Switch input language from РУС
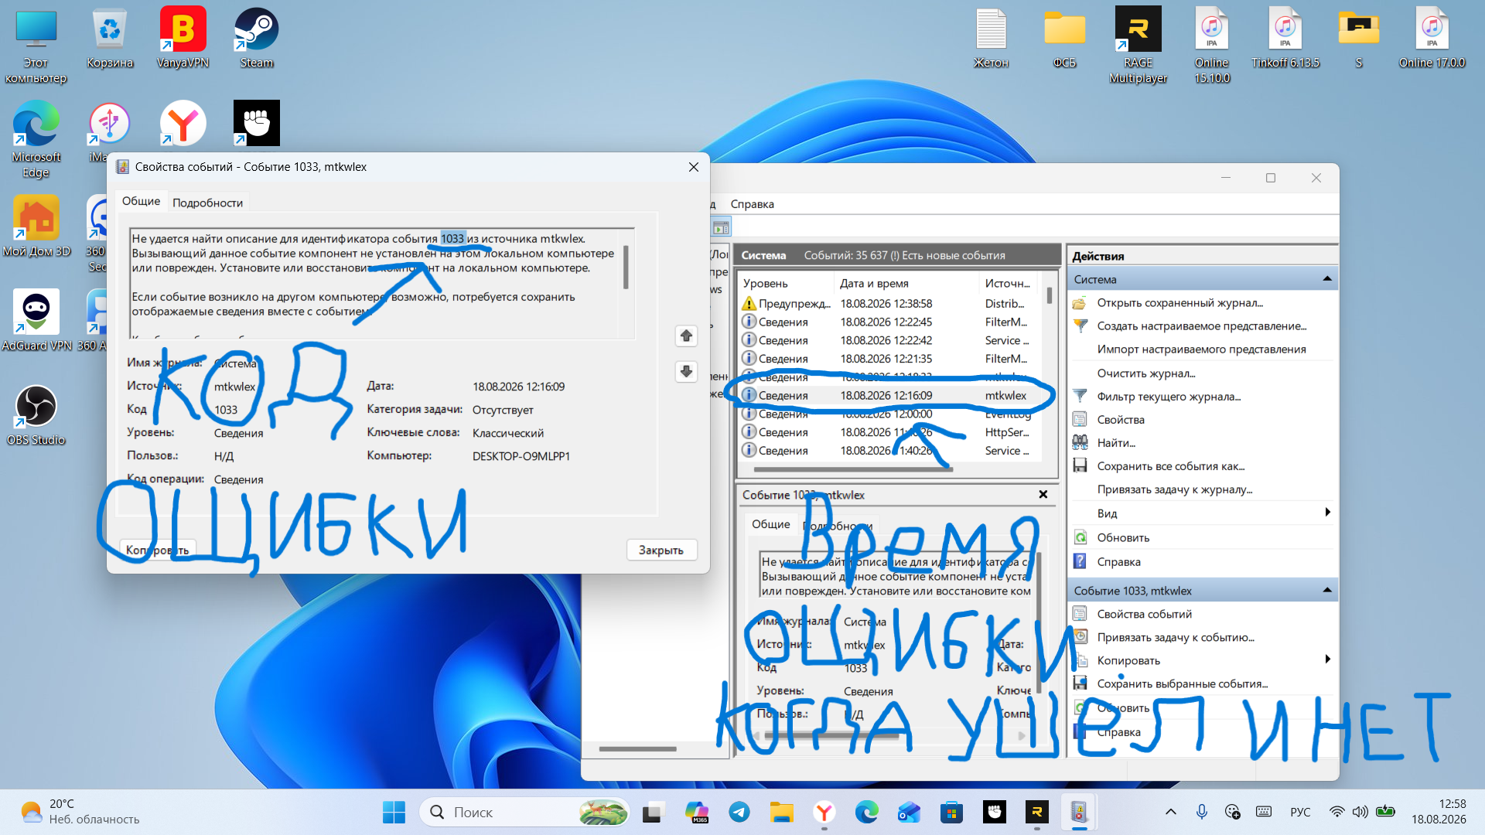Viewport: 1485px width, 835px height. click(x=1300, y=812)
